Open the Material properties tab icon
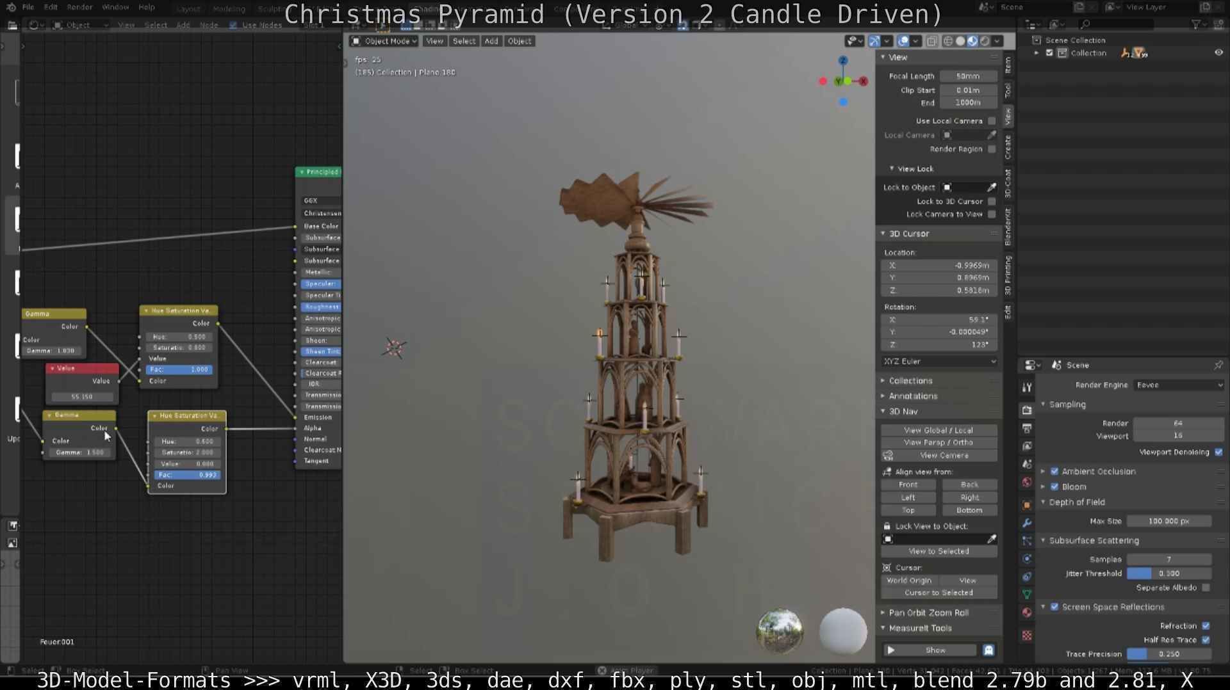This screenshot has height=690, width=1230. (1027, 613)
